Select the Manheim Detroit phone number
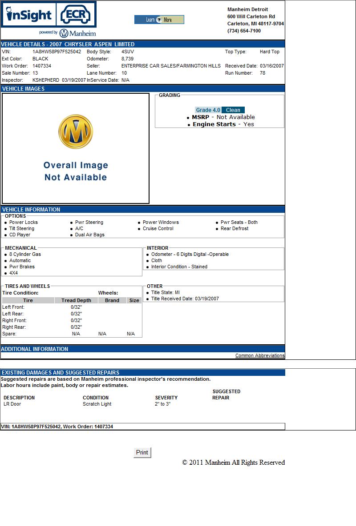Viewport: 356px width, 526px height. [244, 31]
